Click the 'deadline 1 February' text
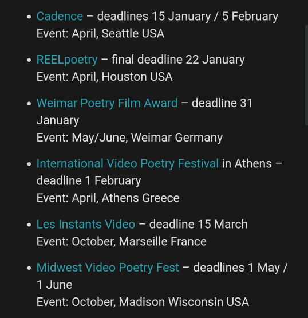Viewport: 308px width, 318px height. point(89,180)
